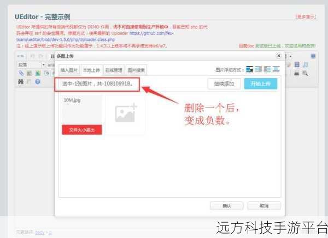
Task: Click the insert frame icon in toolbar
Action: 47,73
